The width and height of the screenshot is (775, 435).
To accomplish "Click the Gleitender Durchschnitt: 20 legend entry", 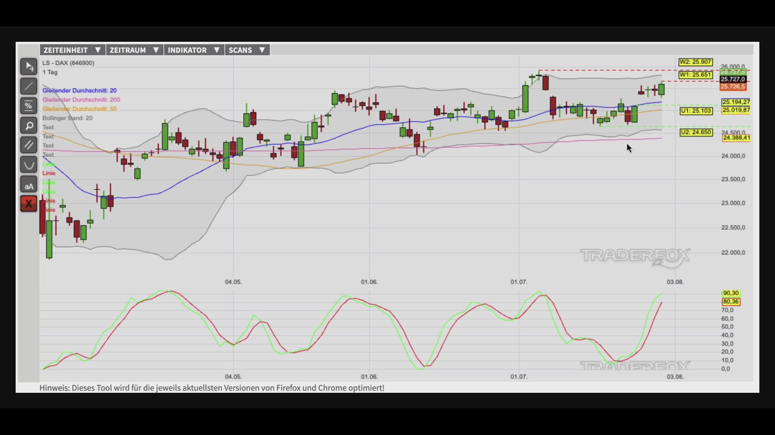I will coord(80,91).
